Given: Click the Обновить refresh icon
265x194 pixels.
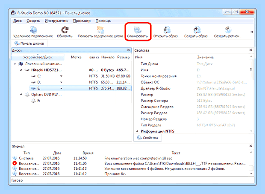Looking at the screenshot, I should click(65, 30).
